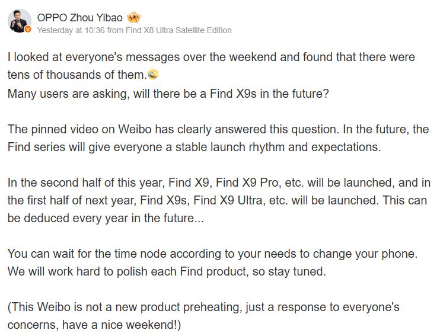Click 'Find X9s' in the question line
Screen dimensions: 440x333
point(233,94)
